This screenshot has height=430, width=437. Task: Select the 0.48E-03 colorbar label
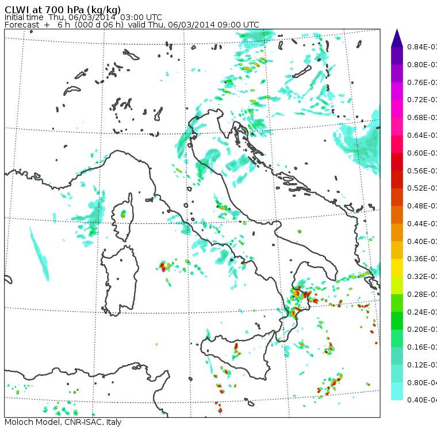tap(422, 206)
